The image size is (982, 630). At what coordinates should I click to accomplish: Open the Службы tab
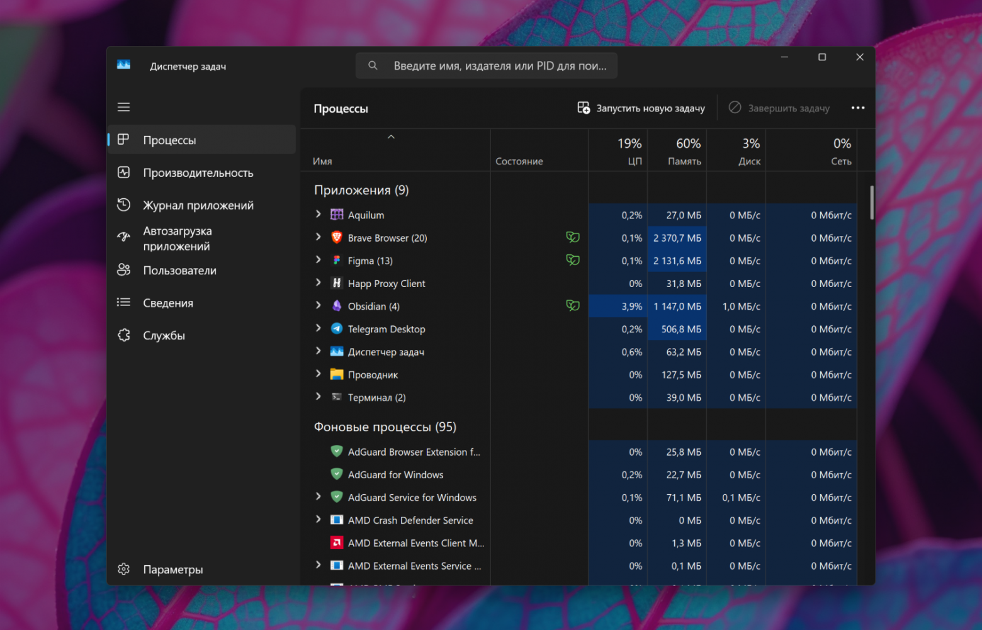tap(201, 335)
